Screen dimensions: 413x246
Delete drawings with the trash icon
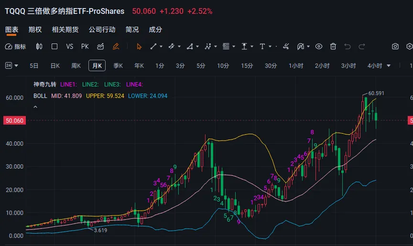(x=333, y=46)
